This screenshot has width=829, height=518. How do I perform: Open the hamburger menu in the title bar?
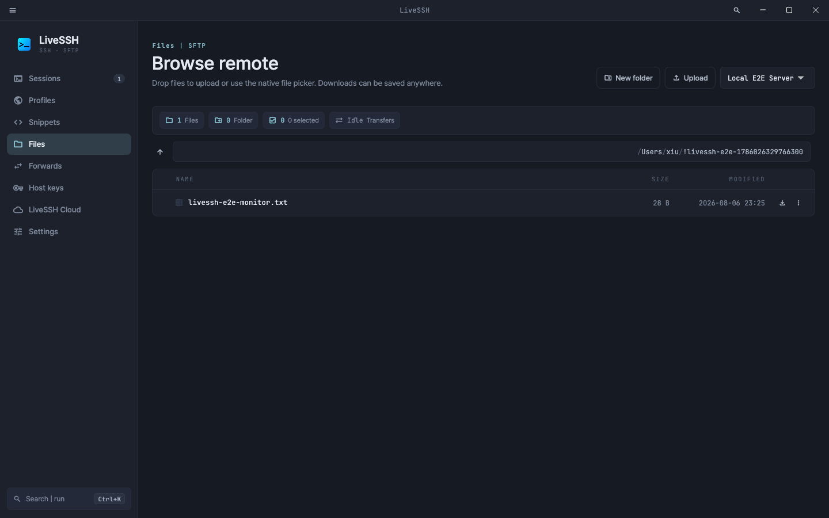coord(13,10)
